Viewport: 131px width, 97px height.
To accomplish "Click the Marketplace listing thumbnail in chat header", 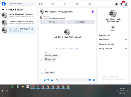I will tap(41, 18).
